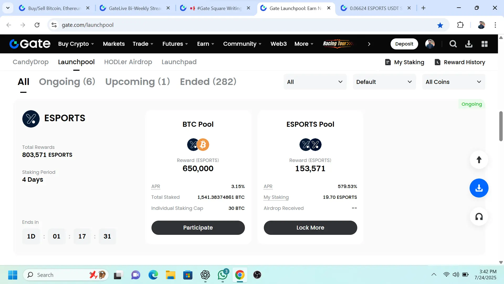Open Chrome three-dot menu
504x284 pixels.
(495, 25)
